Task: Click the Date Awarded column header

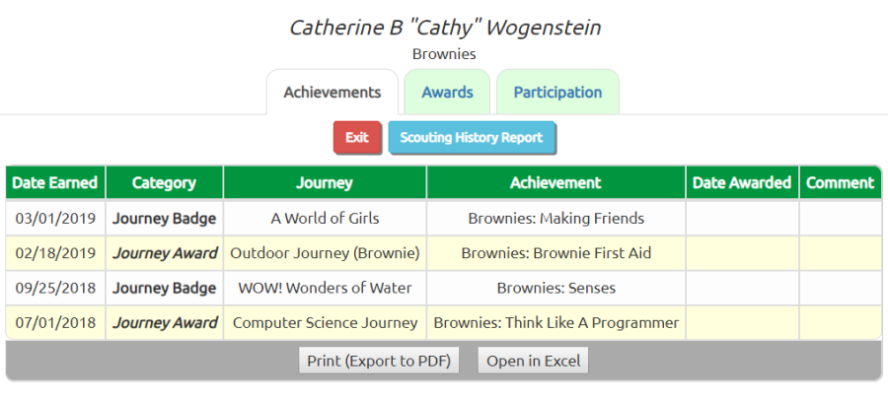Action: 742,182
